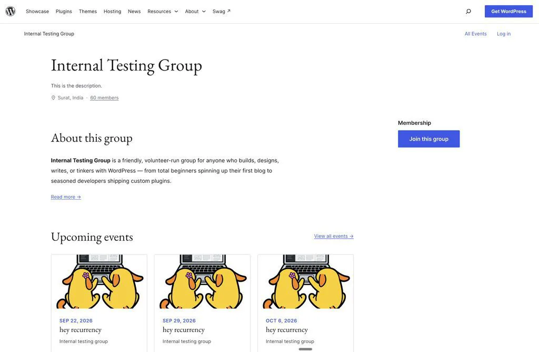This screenshot has width=539, height=352.
Task: Open the search magnifier icon
Action: tap(468, 12)
